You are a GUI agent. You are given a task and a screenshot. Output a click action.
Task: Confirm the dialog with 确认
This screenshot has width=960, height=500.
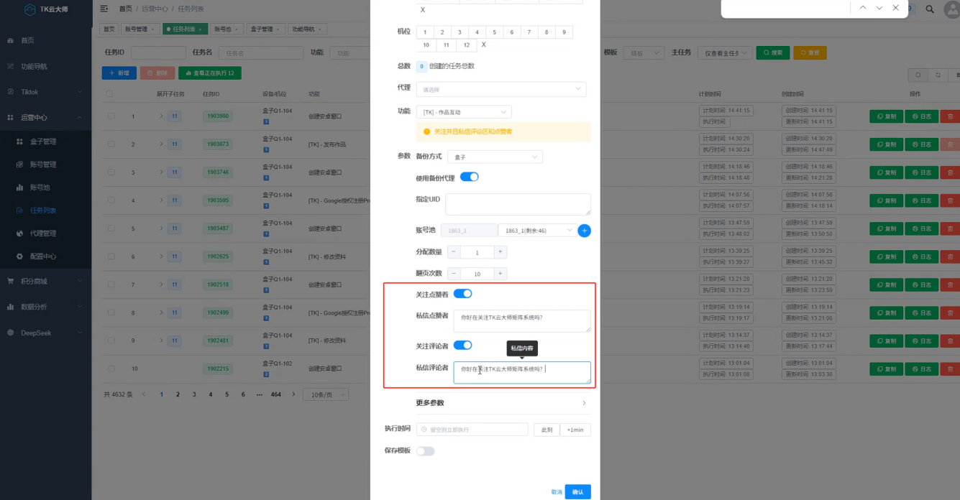pyautogui.click(x=577, y=491)
